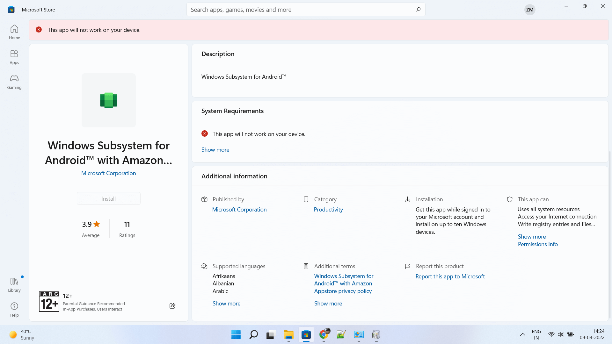Screen dimensions: 612x344
Task: Report this app to Microsoft
Action: (x=450, y=276)
